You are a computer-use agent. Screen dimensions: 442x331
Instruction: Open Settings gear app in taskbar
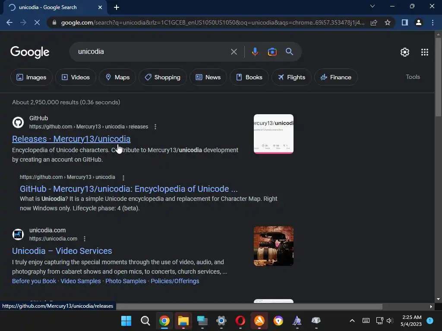(x=221, y=321)
